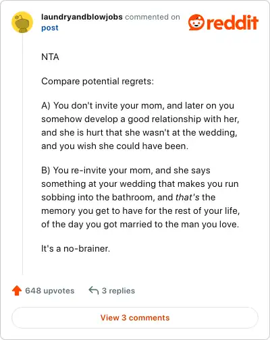Click the NTA verdict text
Image resolution: width=270 pixels, height=340 pixels.
coord(50,57)
